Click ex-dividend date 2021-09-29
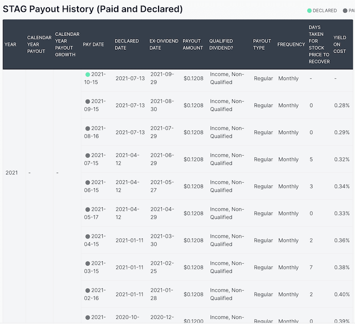Viewport: 355px width, 324px height. [x=162, y=78]
